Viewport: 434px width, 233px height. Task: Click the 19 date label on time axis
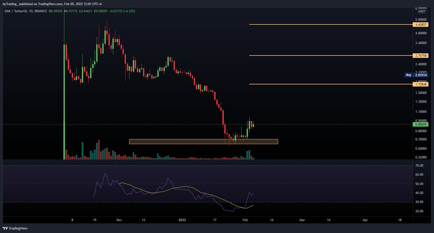pos(95,219)
